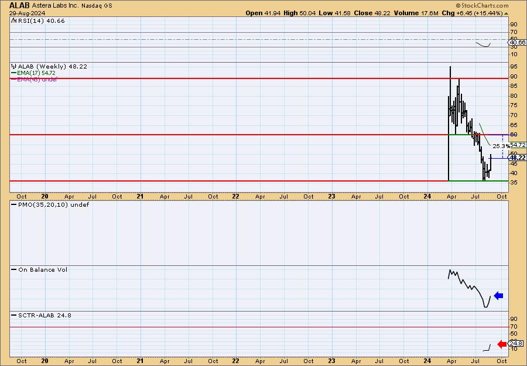Click the PMO(35,20,10) undef panel label
This screenshot has width=527, height=366.
[x=53, y=204]
